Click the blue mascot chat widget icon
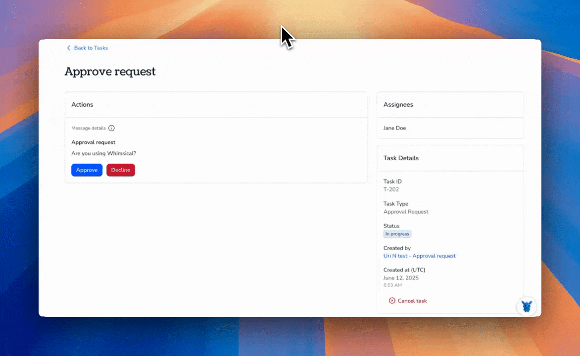 [527, 307]
